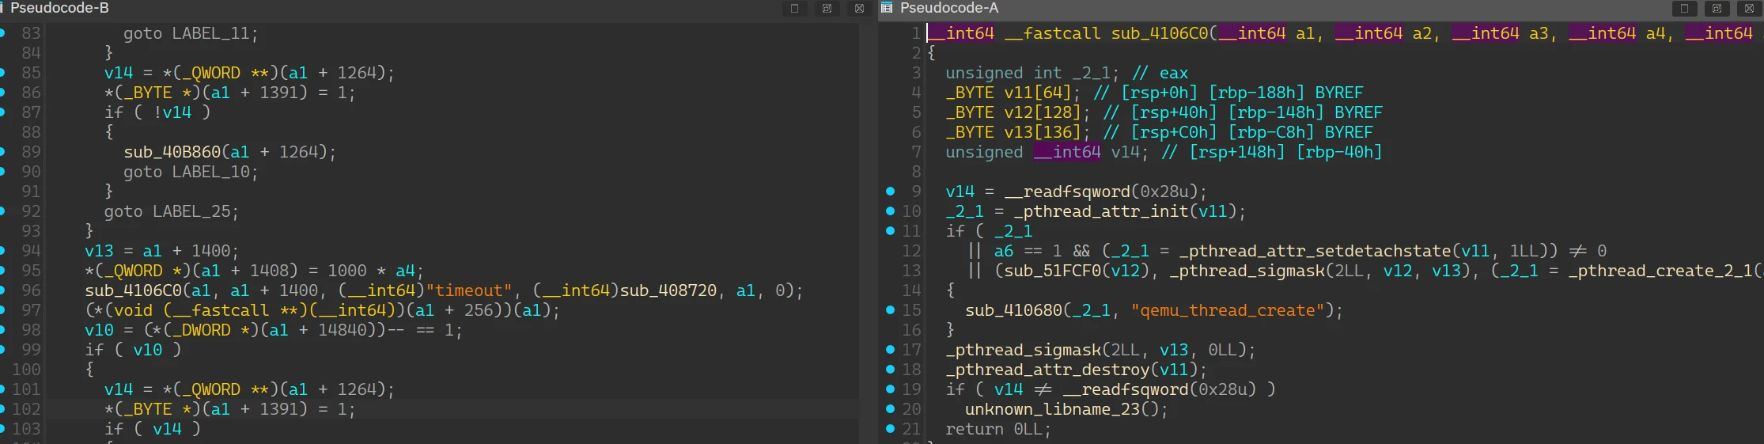
Task: Toggle breakpoint dot on line 96 in Pseudocode-B
Action: tap(2, 290)
